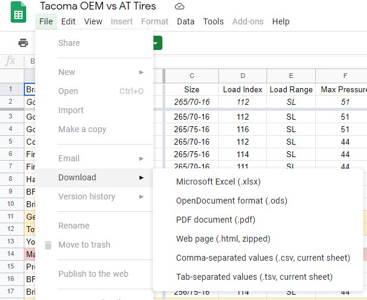
Task: Download as Tab-separated values (.tsv)
Action: 258,277
